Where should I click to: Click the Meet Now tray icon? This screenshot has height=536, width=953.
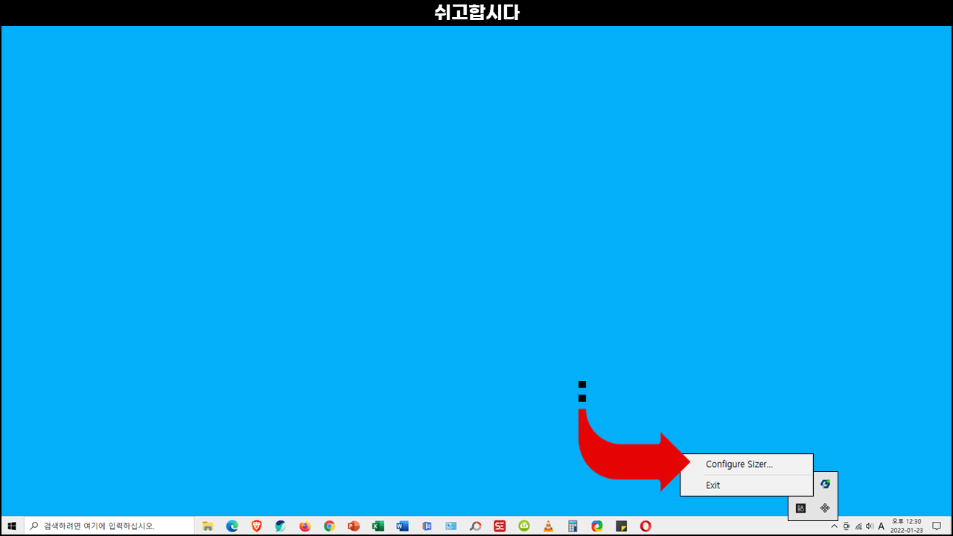click(846, 526)
